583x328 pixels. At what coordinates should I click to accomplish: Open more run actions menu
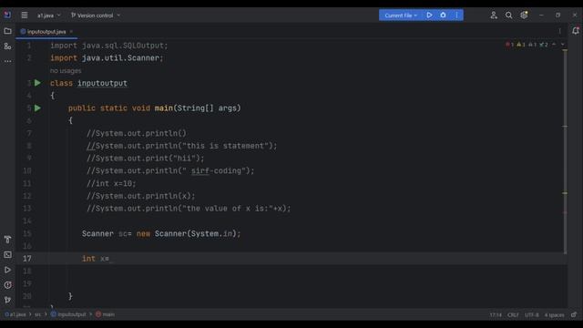[x=456, y=15]
